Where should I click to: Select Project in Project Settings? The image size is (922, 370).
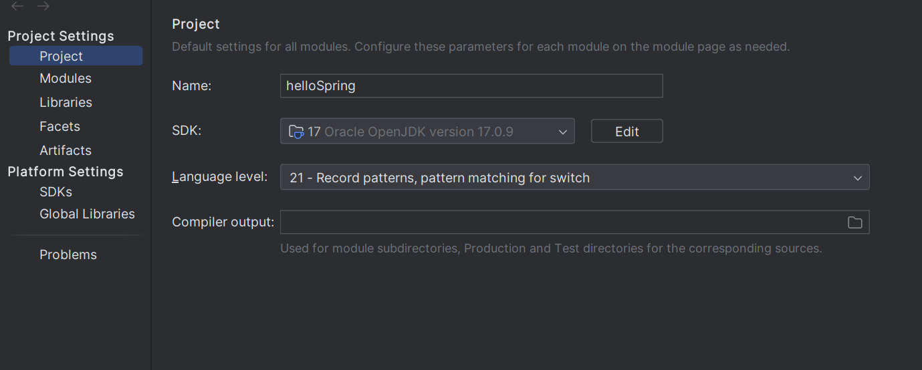tap(62, 56)
